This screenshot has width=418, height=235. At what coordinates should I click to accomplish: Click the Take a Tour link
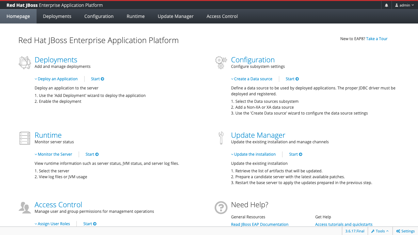pyautogui.click(x=377, y=39)
